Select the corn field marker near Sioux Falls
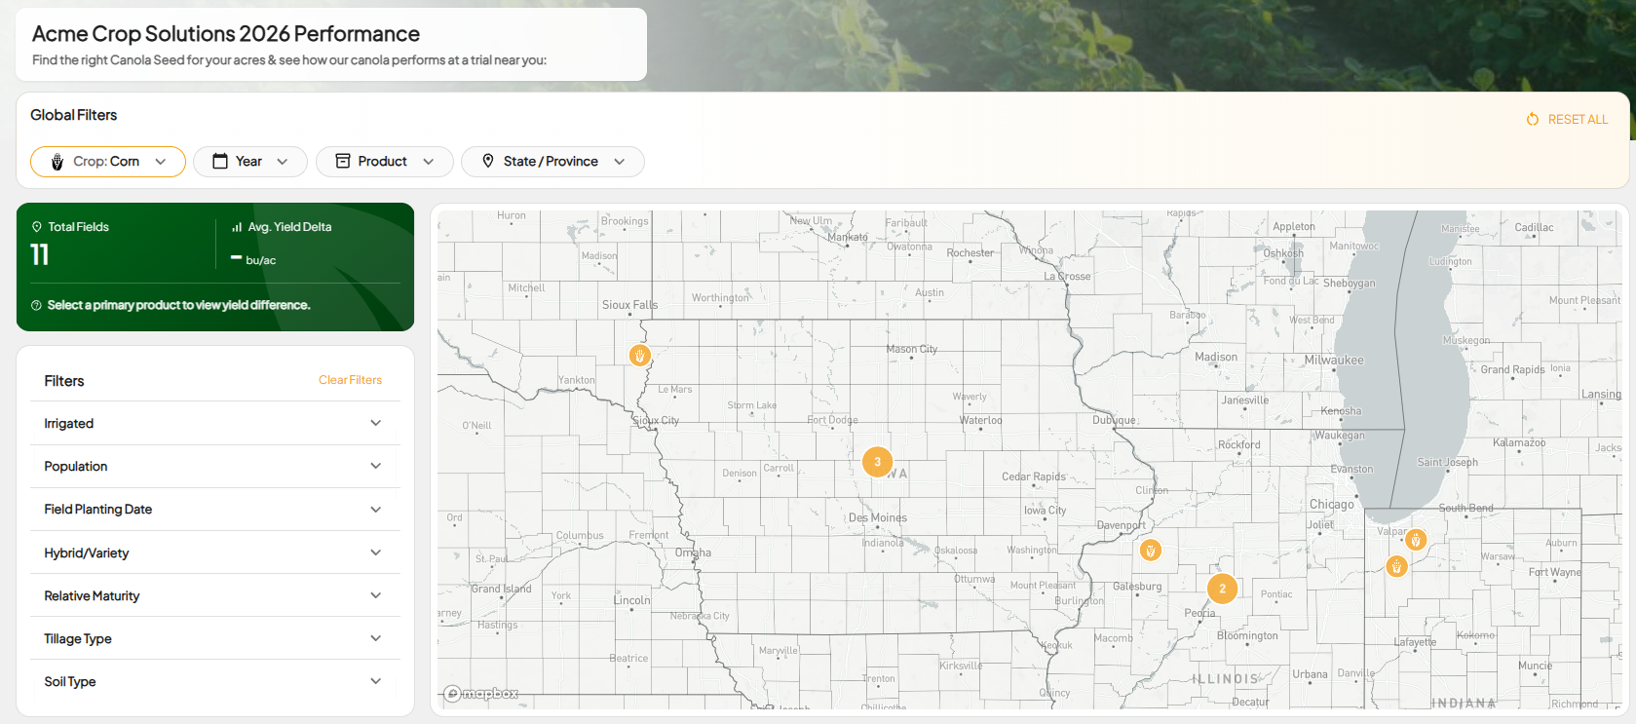Viewport: 1636px width, 724px height. pyautogui.click(x=639, y=356)
